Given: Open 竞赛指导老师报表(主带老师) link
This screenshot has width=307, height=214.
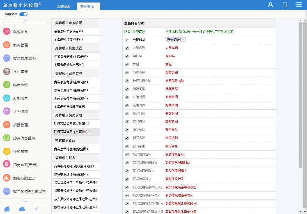Looking at the screenshot, I should (76, 166).
